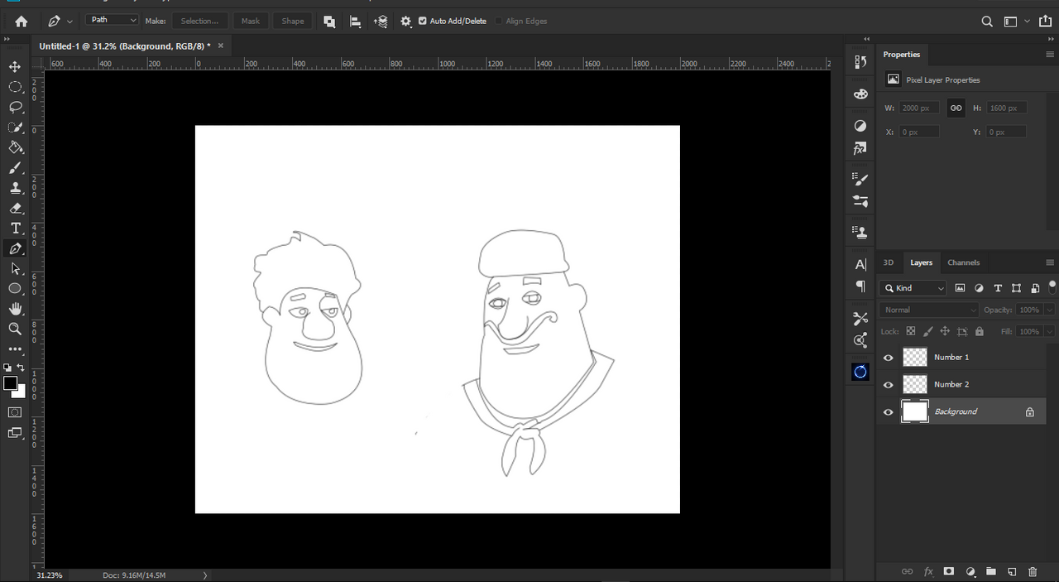Switch to the Channels tab

(x=963, y=262)
